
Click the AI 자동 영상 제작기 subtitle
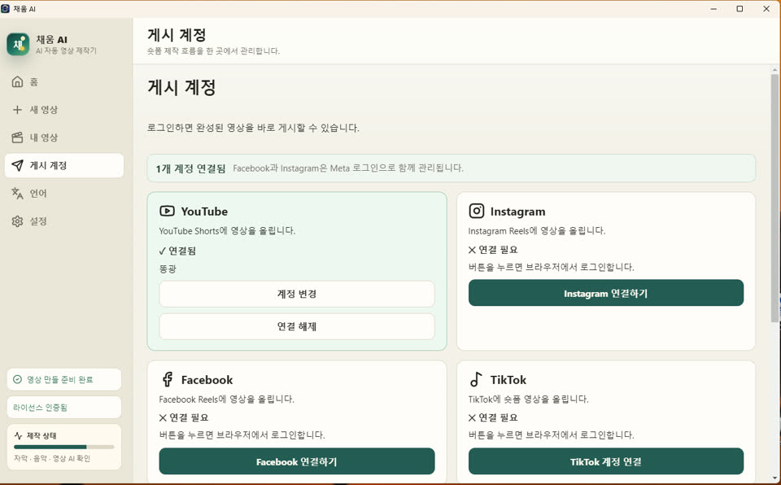[66, 50]
